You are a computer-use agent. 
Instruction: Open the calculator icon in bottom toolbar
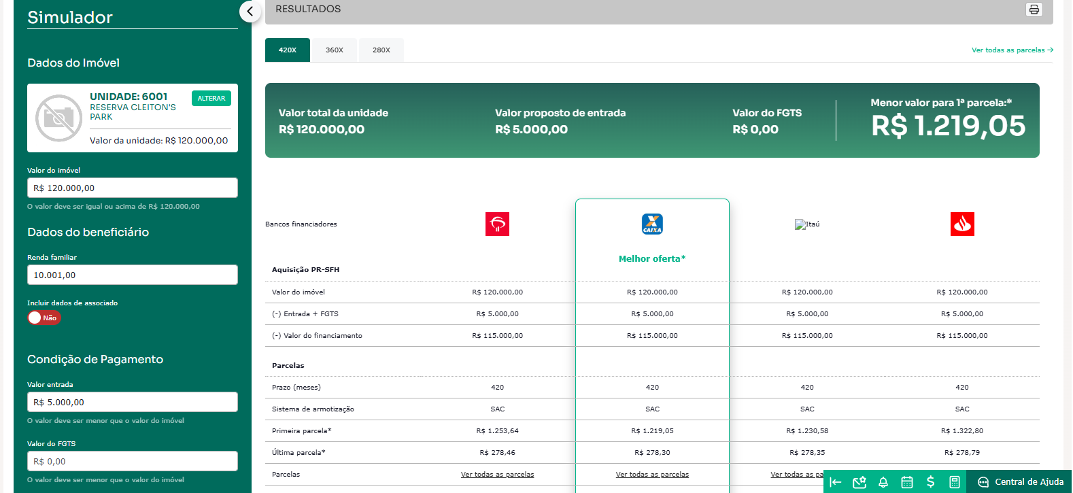coord(955,482)
